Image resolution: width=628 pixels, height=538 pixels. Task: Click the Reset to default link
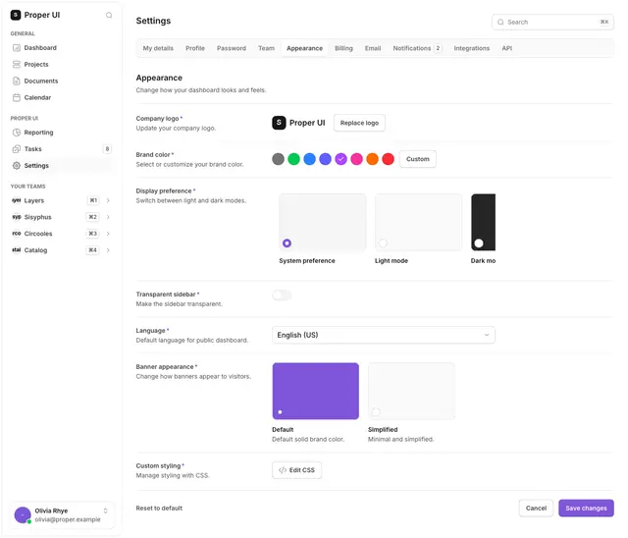159,508
